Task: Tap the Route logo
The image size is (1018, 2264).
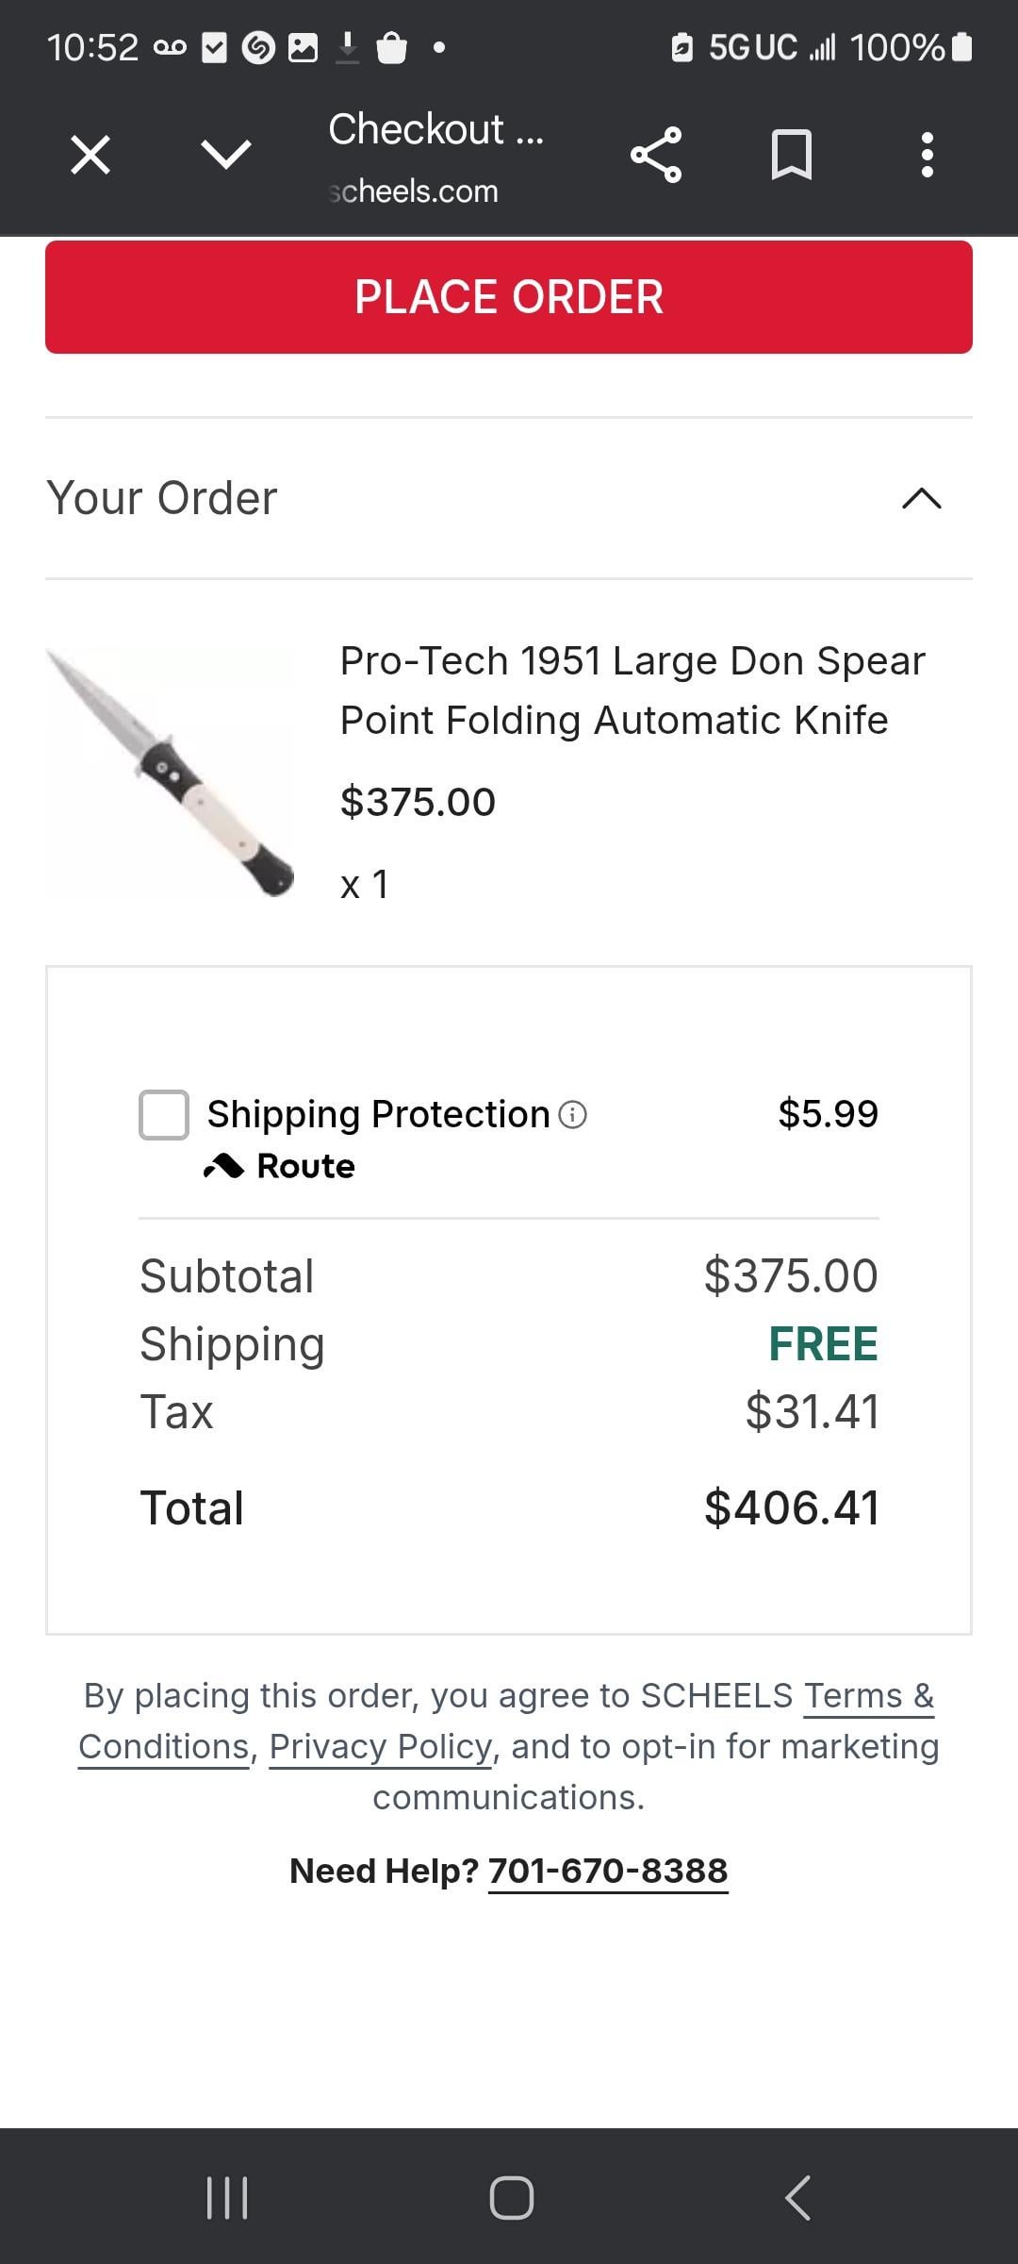Action: point(280,1167)
